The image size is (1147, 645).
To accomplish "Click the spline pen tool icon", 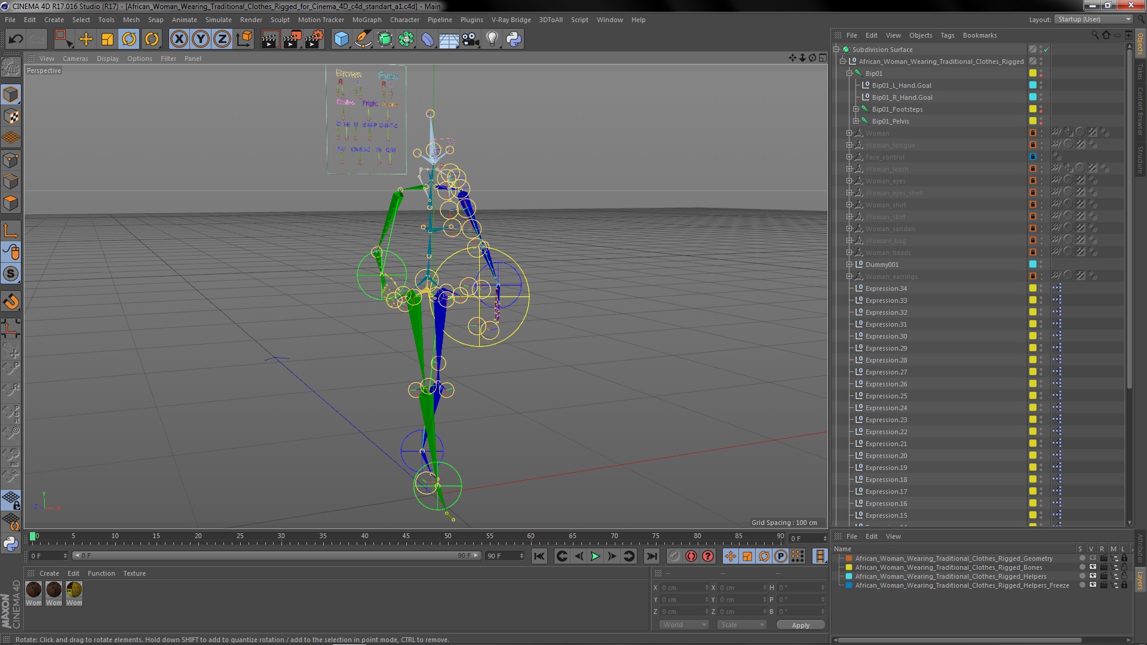I will pyautogui.click(x=363, y=39).
